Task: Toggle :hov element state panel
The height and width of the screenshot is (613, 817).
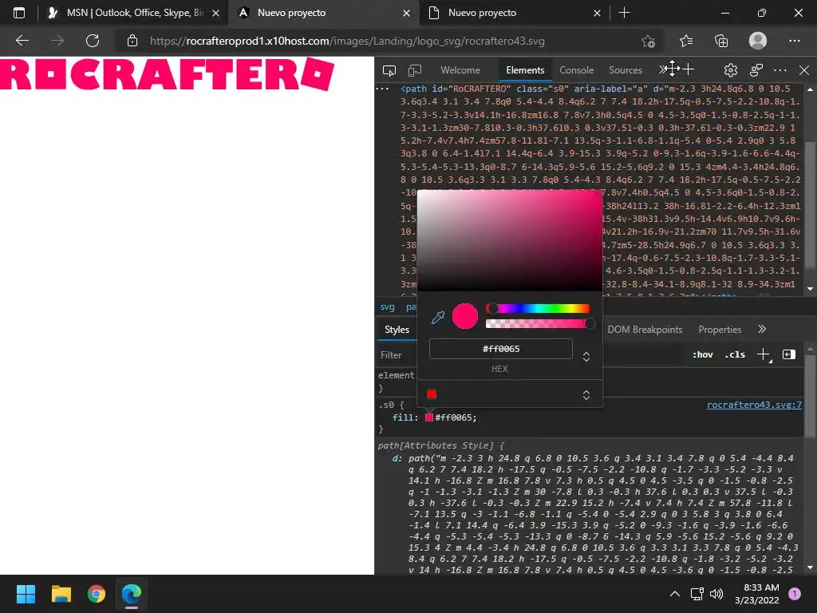Action: 702,354
